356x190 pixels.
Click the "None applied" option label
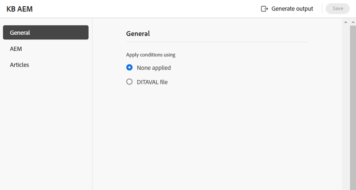pyautogui.click(x=153, y=68)
